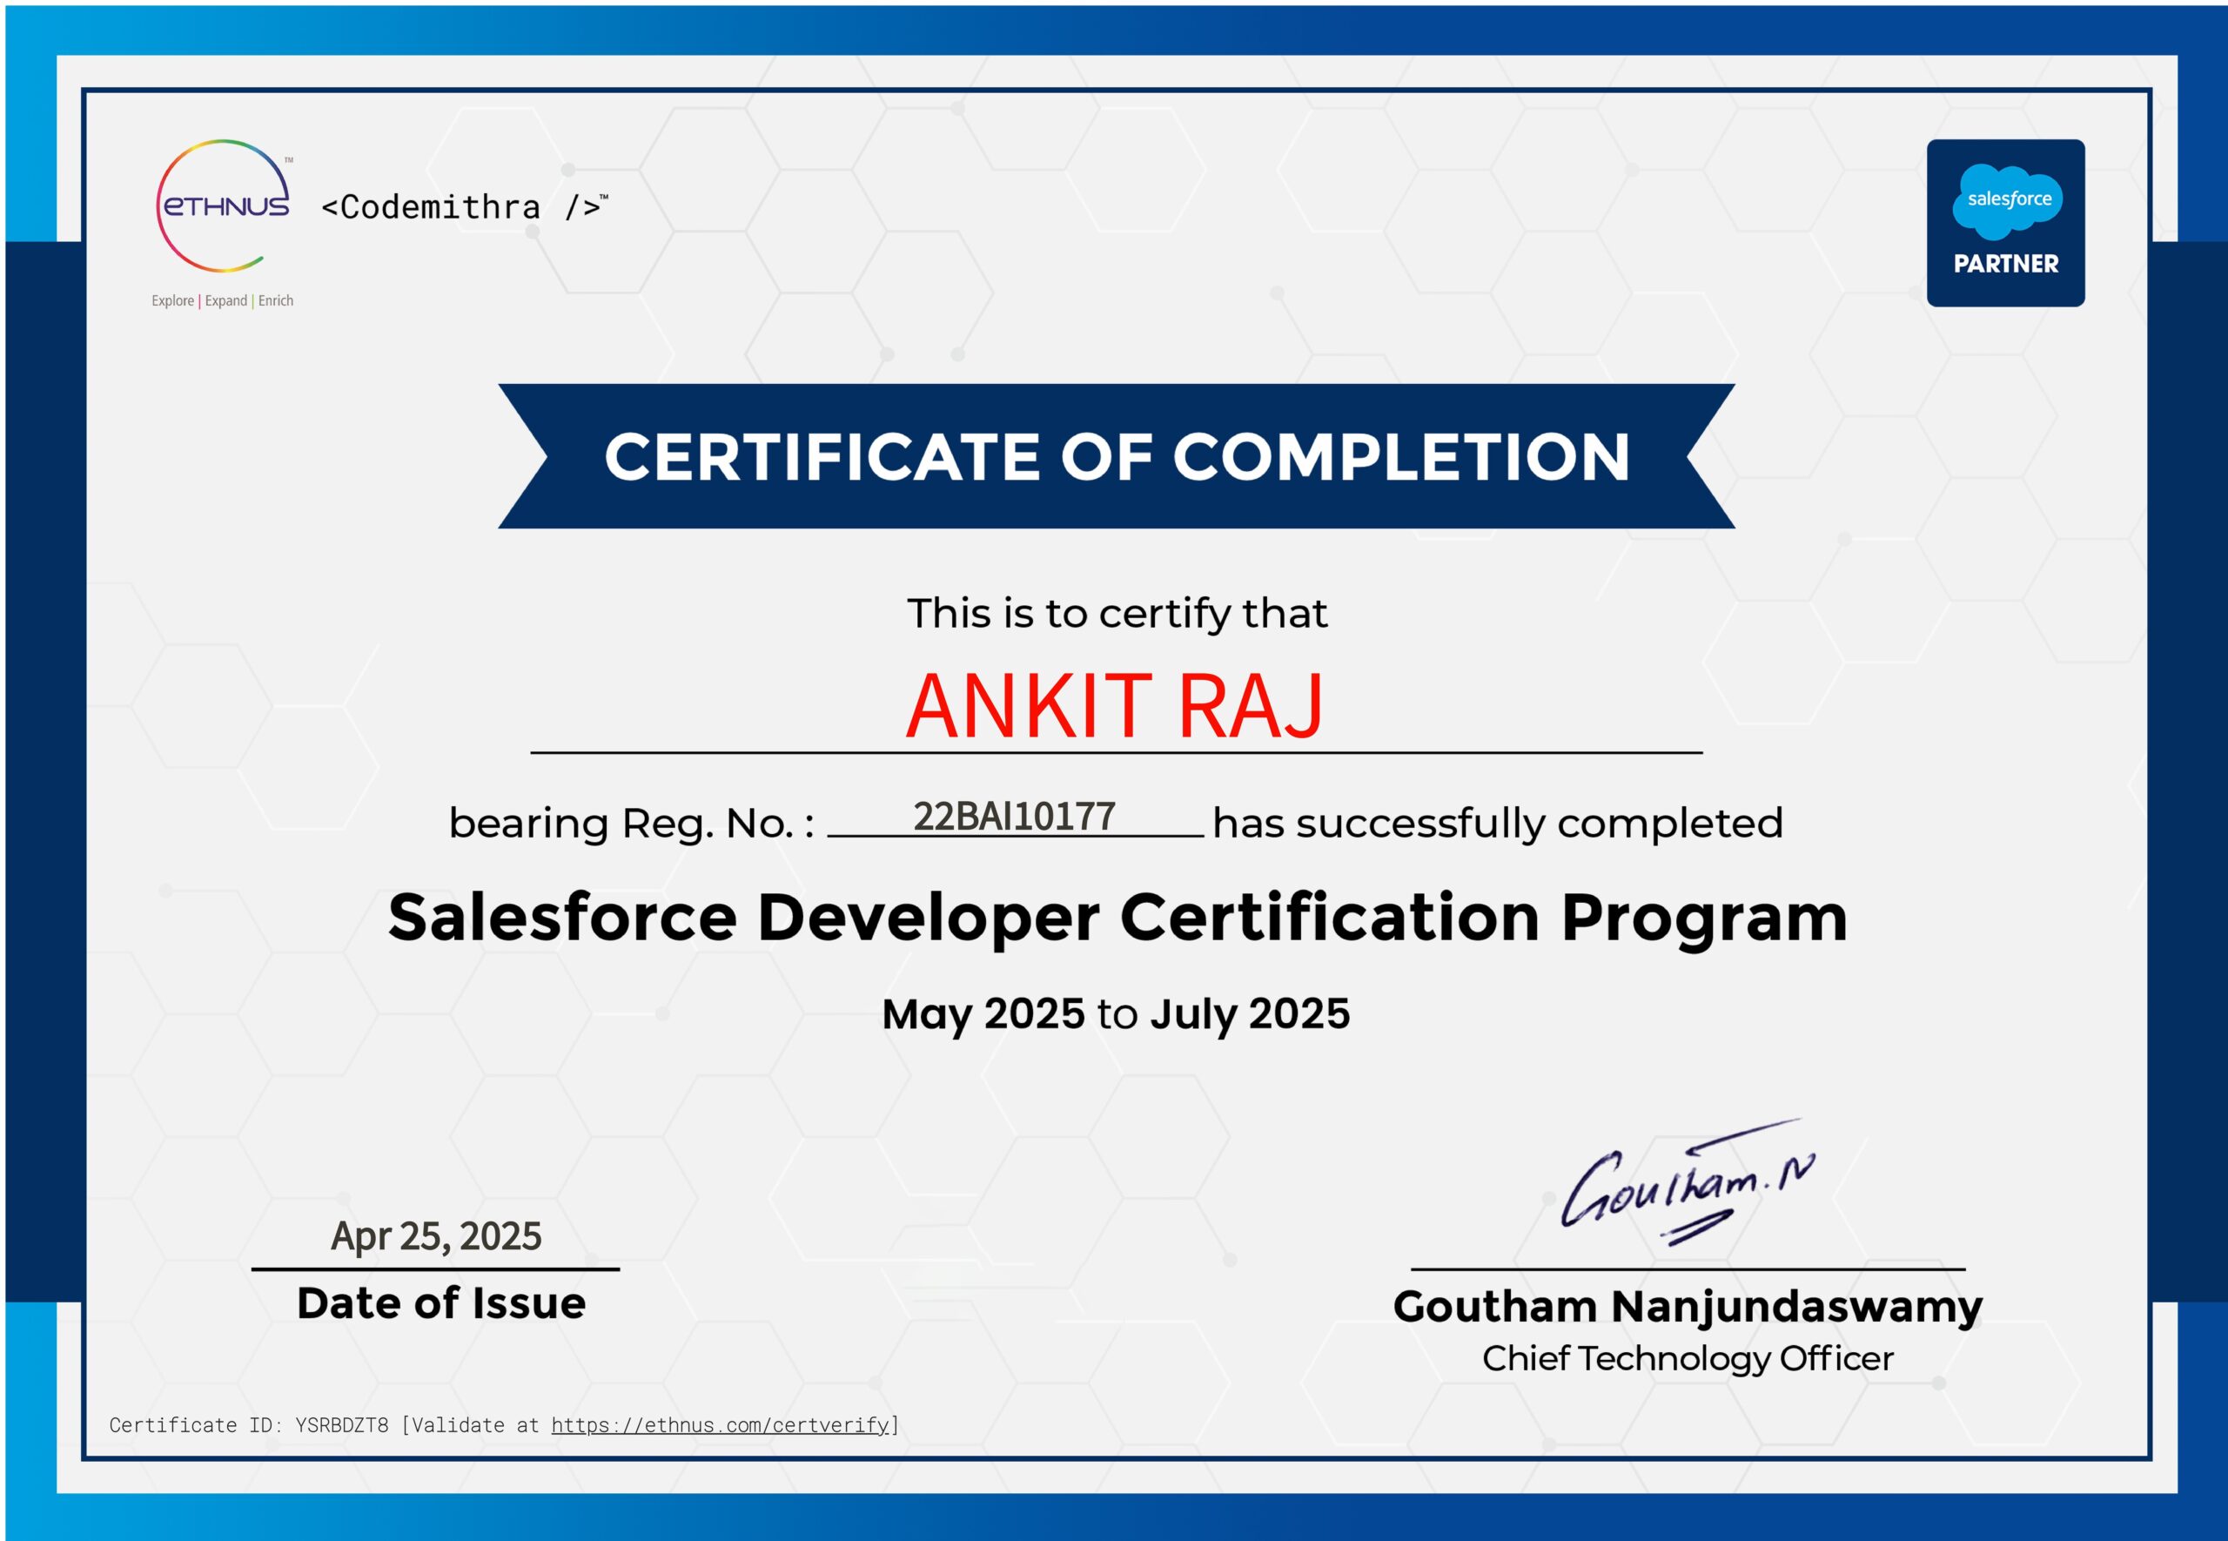The width and height of the screenshot is (2228, 1541).
Task: Click the "bearing Reg. No. :" label
Action: (x=631, y=824)
